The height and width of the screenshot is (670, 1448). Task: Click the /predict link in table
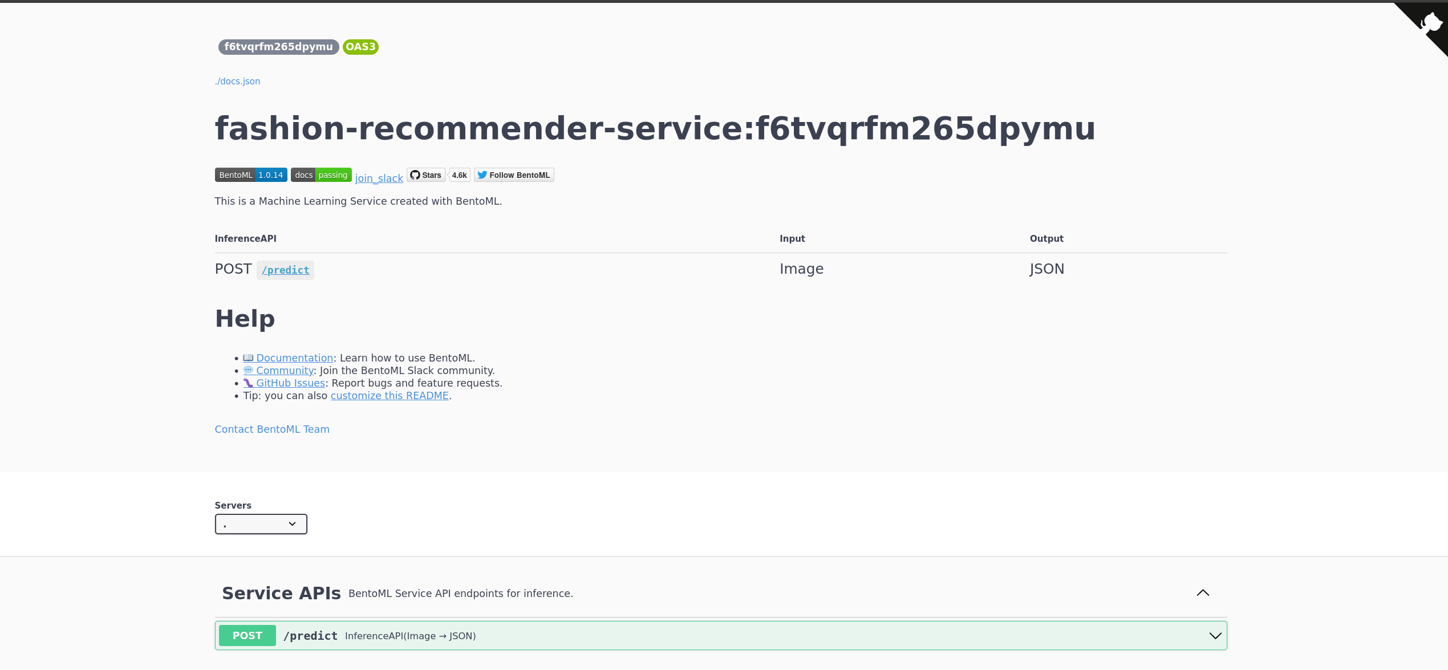[285, 270]
